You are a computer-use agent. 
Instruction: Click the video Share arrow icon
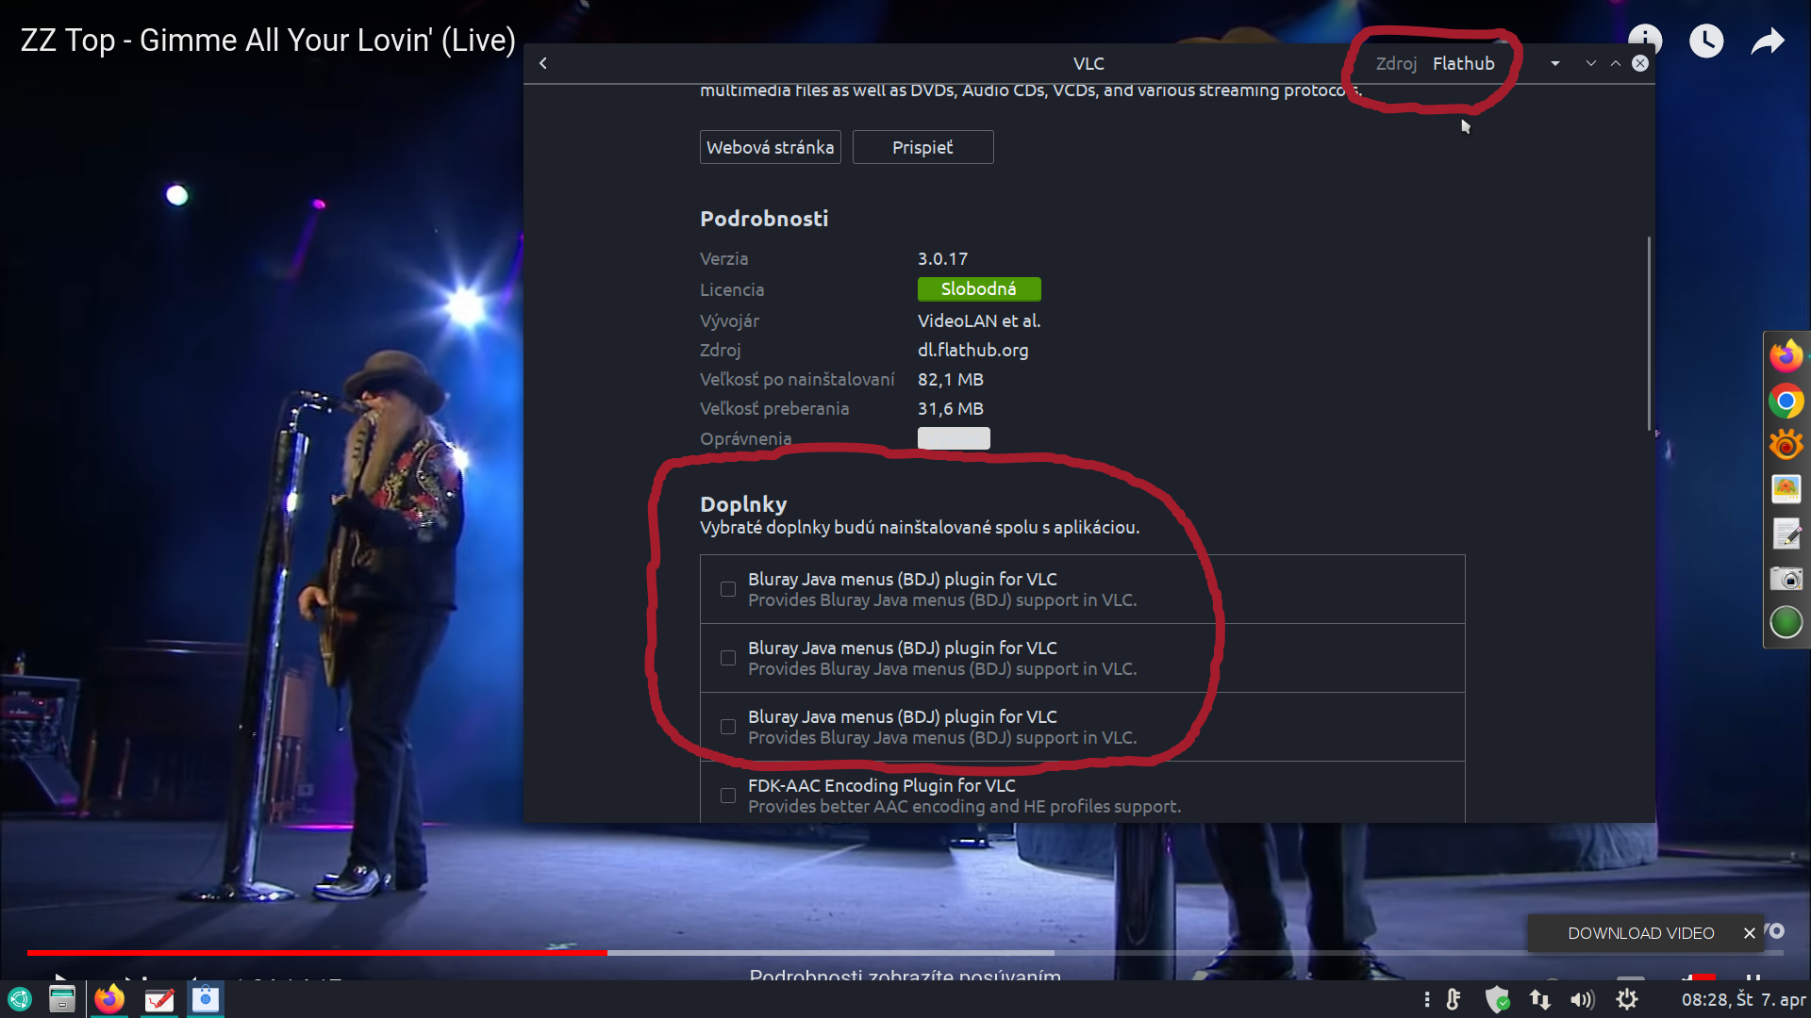1768,41
